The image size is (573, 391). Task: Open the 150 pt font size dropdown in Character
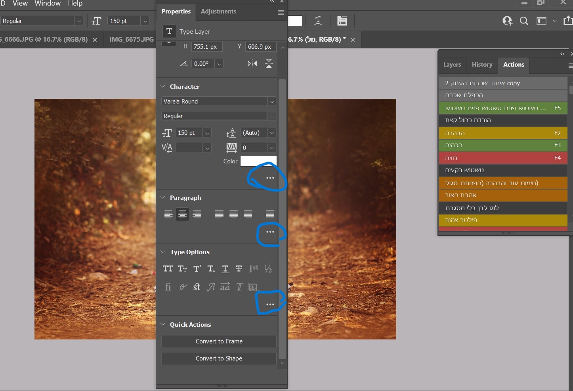point(207,133)
